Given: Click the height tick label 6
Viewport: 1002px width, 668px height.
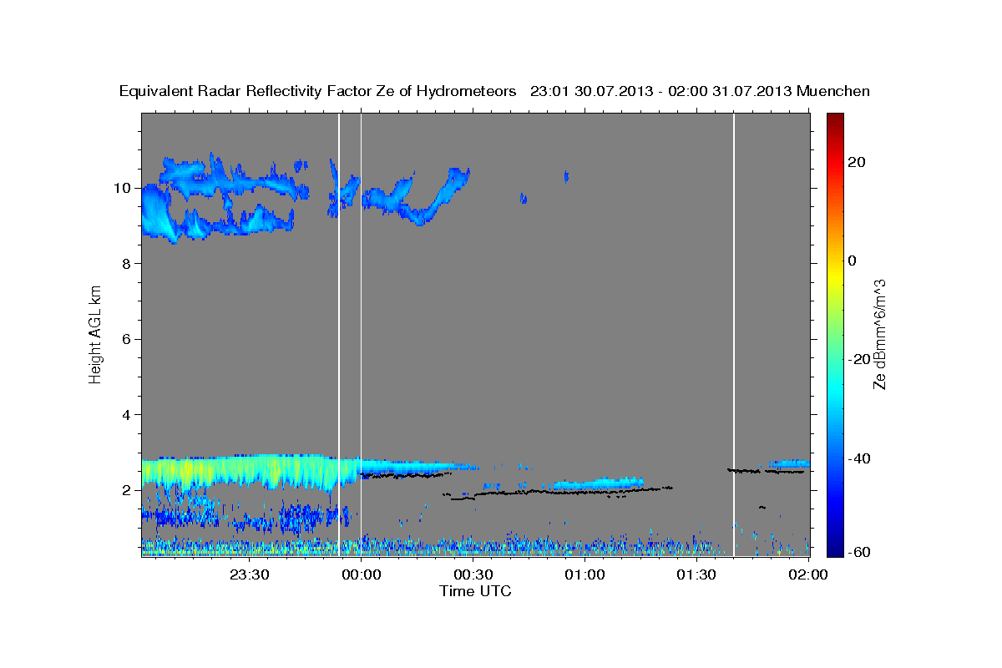Looking at the screenshot, I should point(126,339).
